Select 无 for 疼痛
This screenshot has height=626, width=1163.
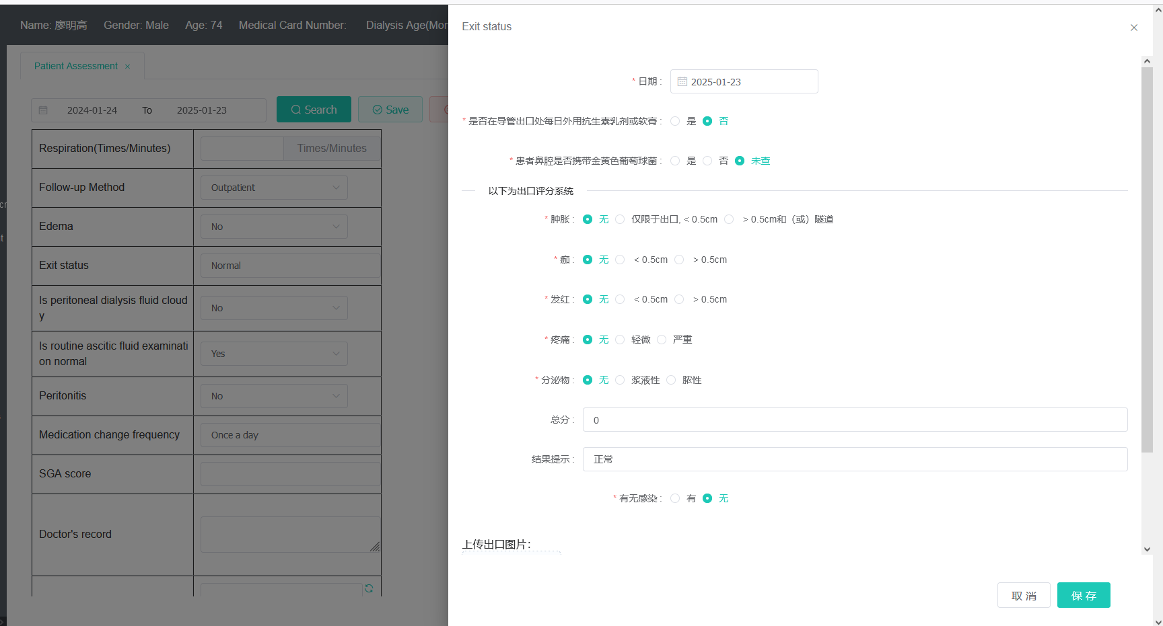[x=588, y=340]
